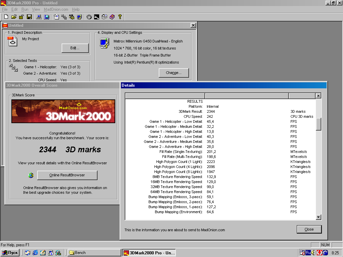Image resolution: width=343 pixels, height=257 pixels.
Task: Open the purple help book toolbar icon
Action: pos(112,17)
